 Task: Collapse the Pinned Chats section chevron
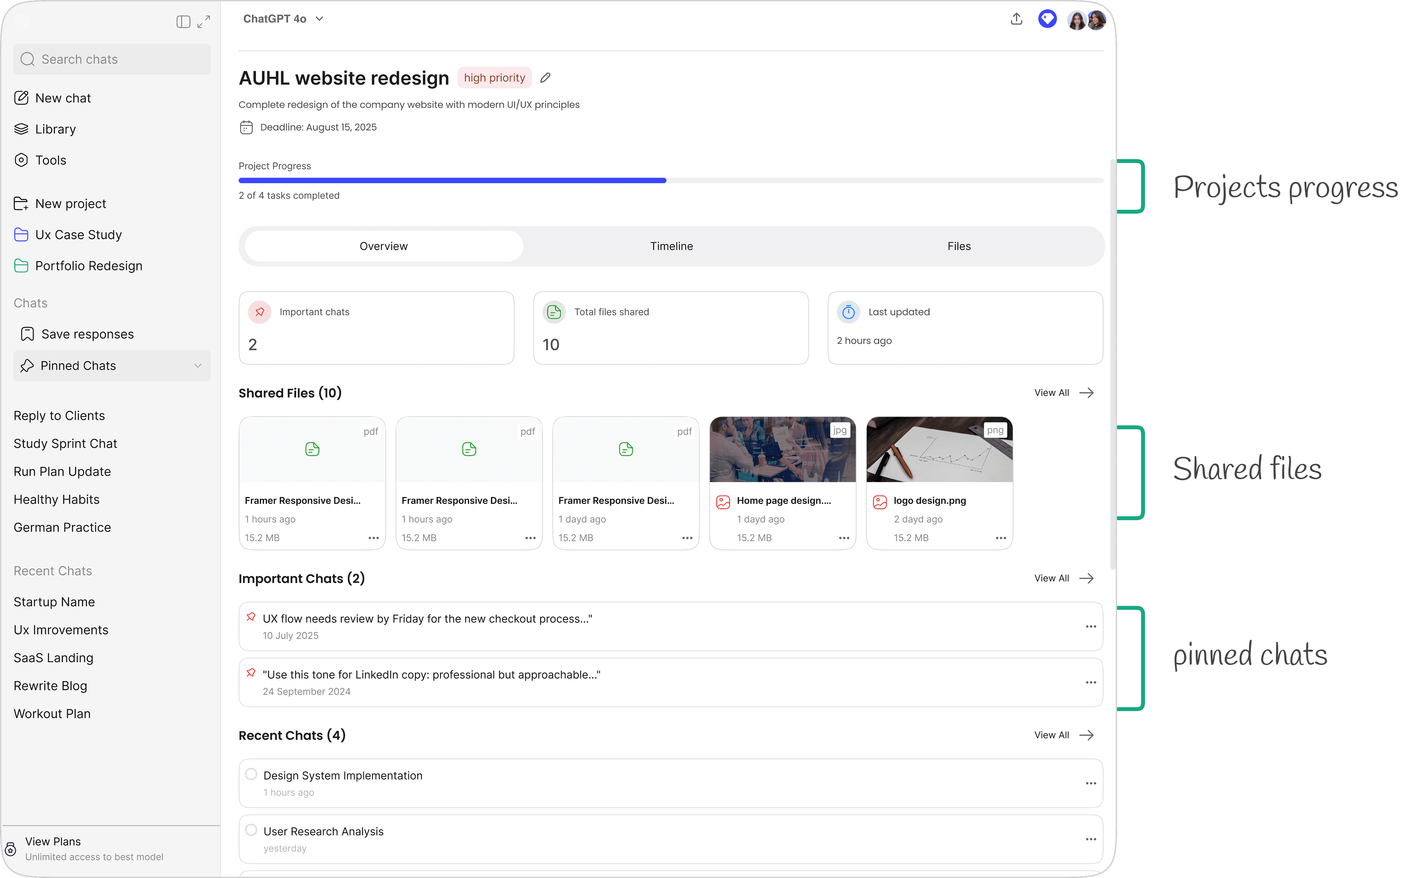click(x=197, y=366)
